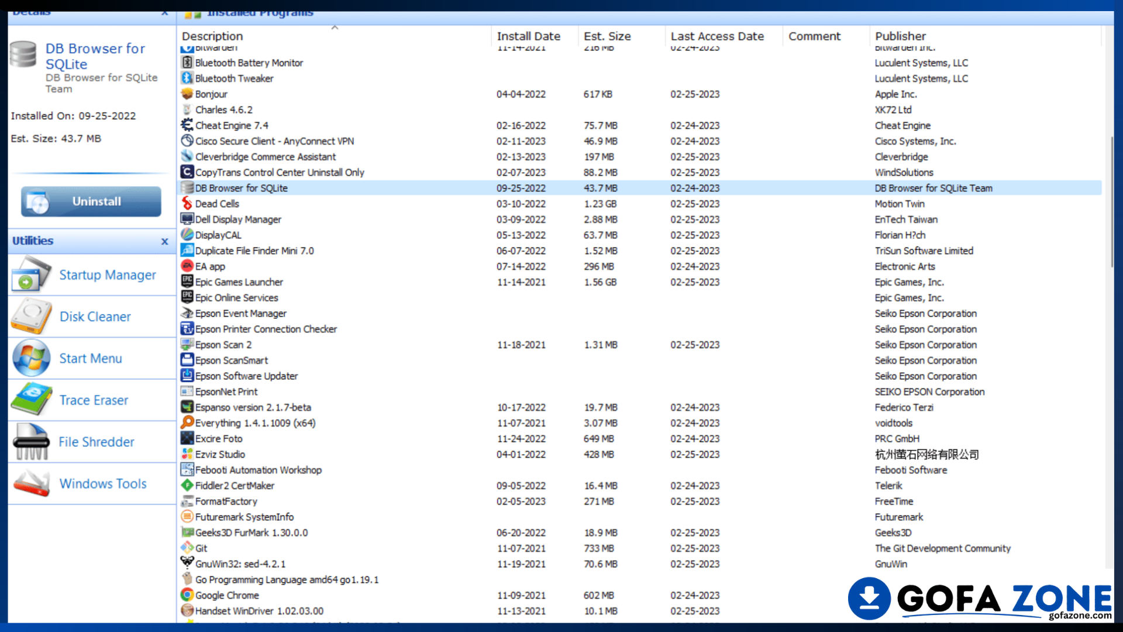Click the vertical scrollbar thumb of program list
The image size is (1123, 632).
click(x=1111, y=202)
